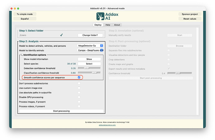Browse for destination folder
Screen dimensions: 215x140
click(x=179, y=46)
